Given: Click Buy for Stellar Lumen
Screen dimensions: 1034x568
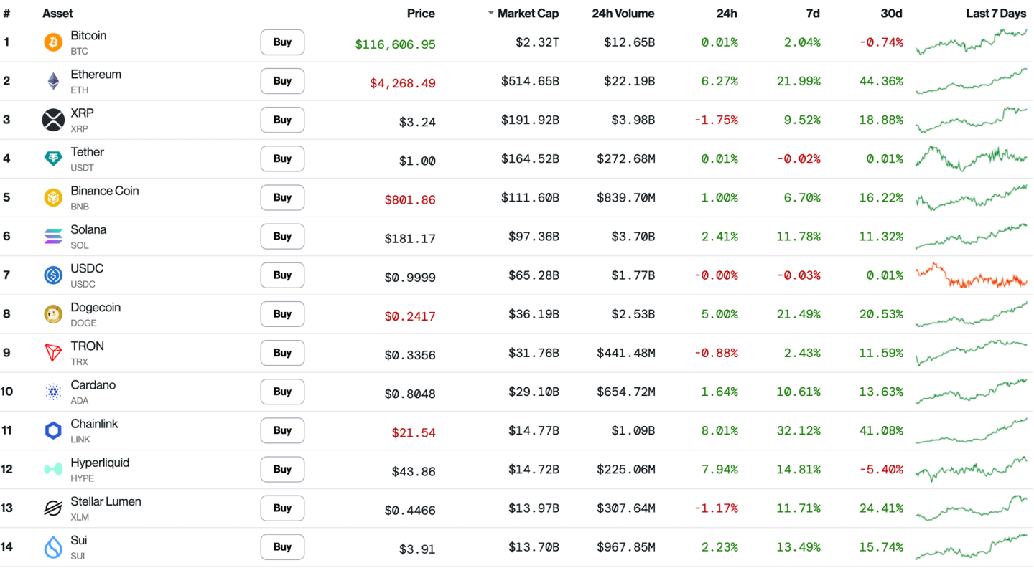Looking at the screenshot, I should tap(282, 508).
